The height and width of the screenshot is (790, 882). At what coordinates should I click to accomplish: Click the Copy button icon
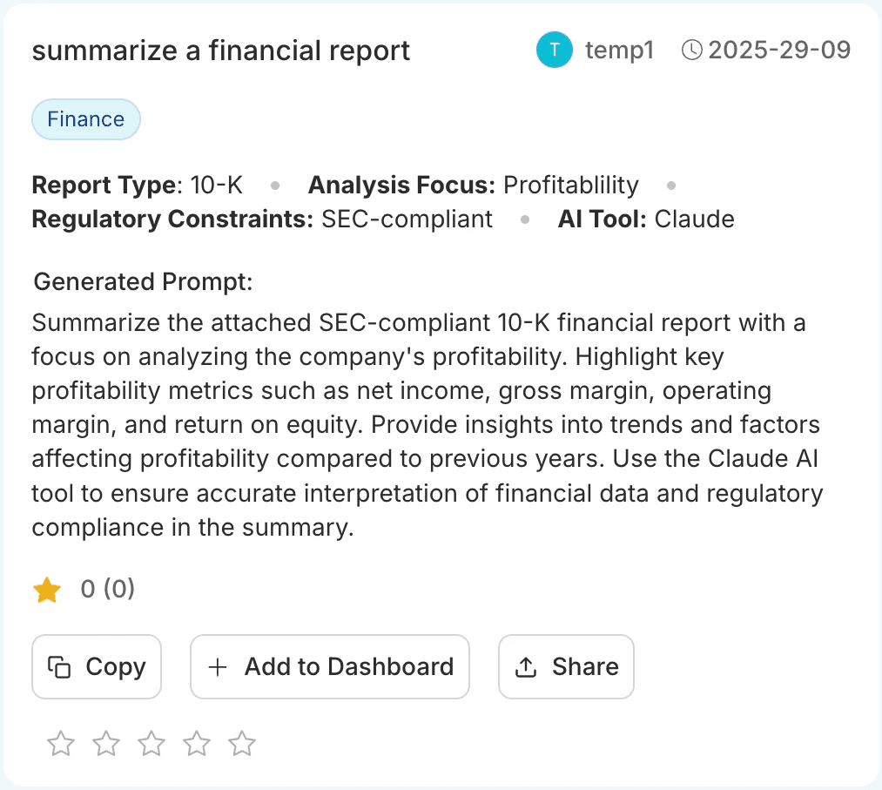click(x=59, y=667)
